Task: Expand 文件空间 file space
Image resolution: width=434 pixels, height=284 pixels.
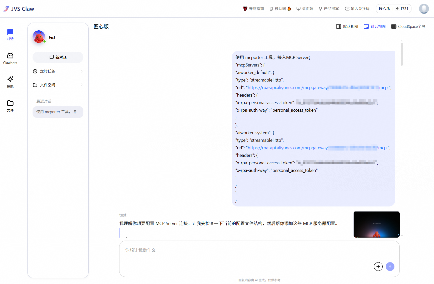Action: point(58,85)
